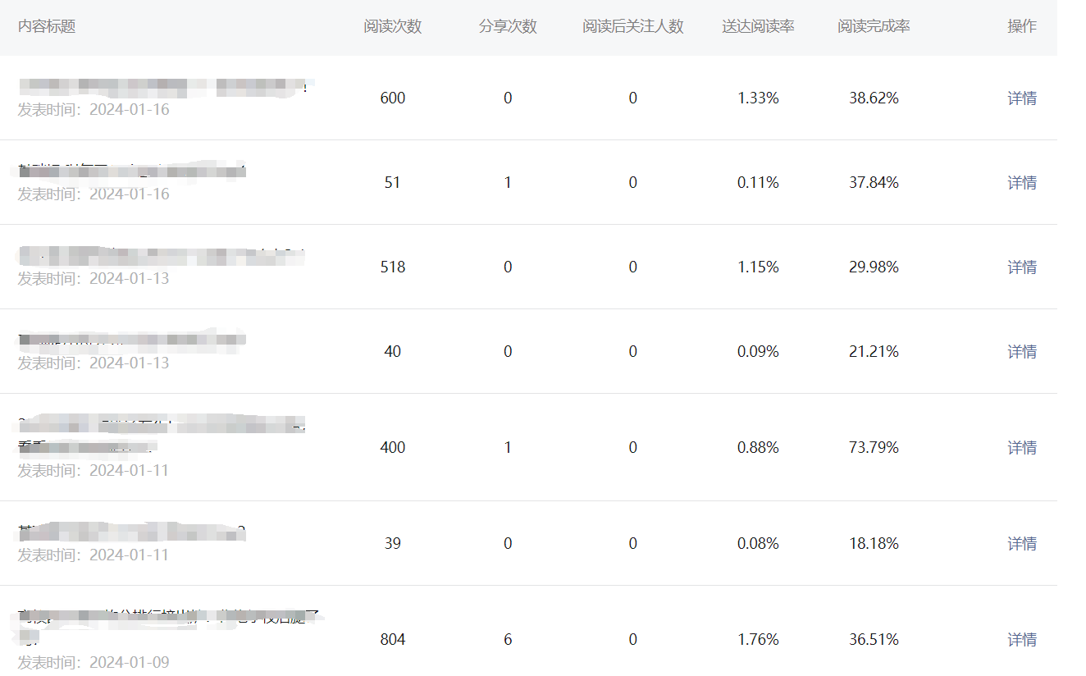
Task: Click the 内容标题 column header
Action: click(x=47, y=26)
